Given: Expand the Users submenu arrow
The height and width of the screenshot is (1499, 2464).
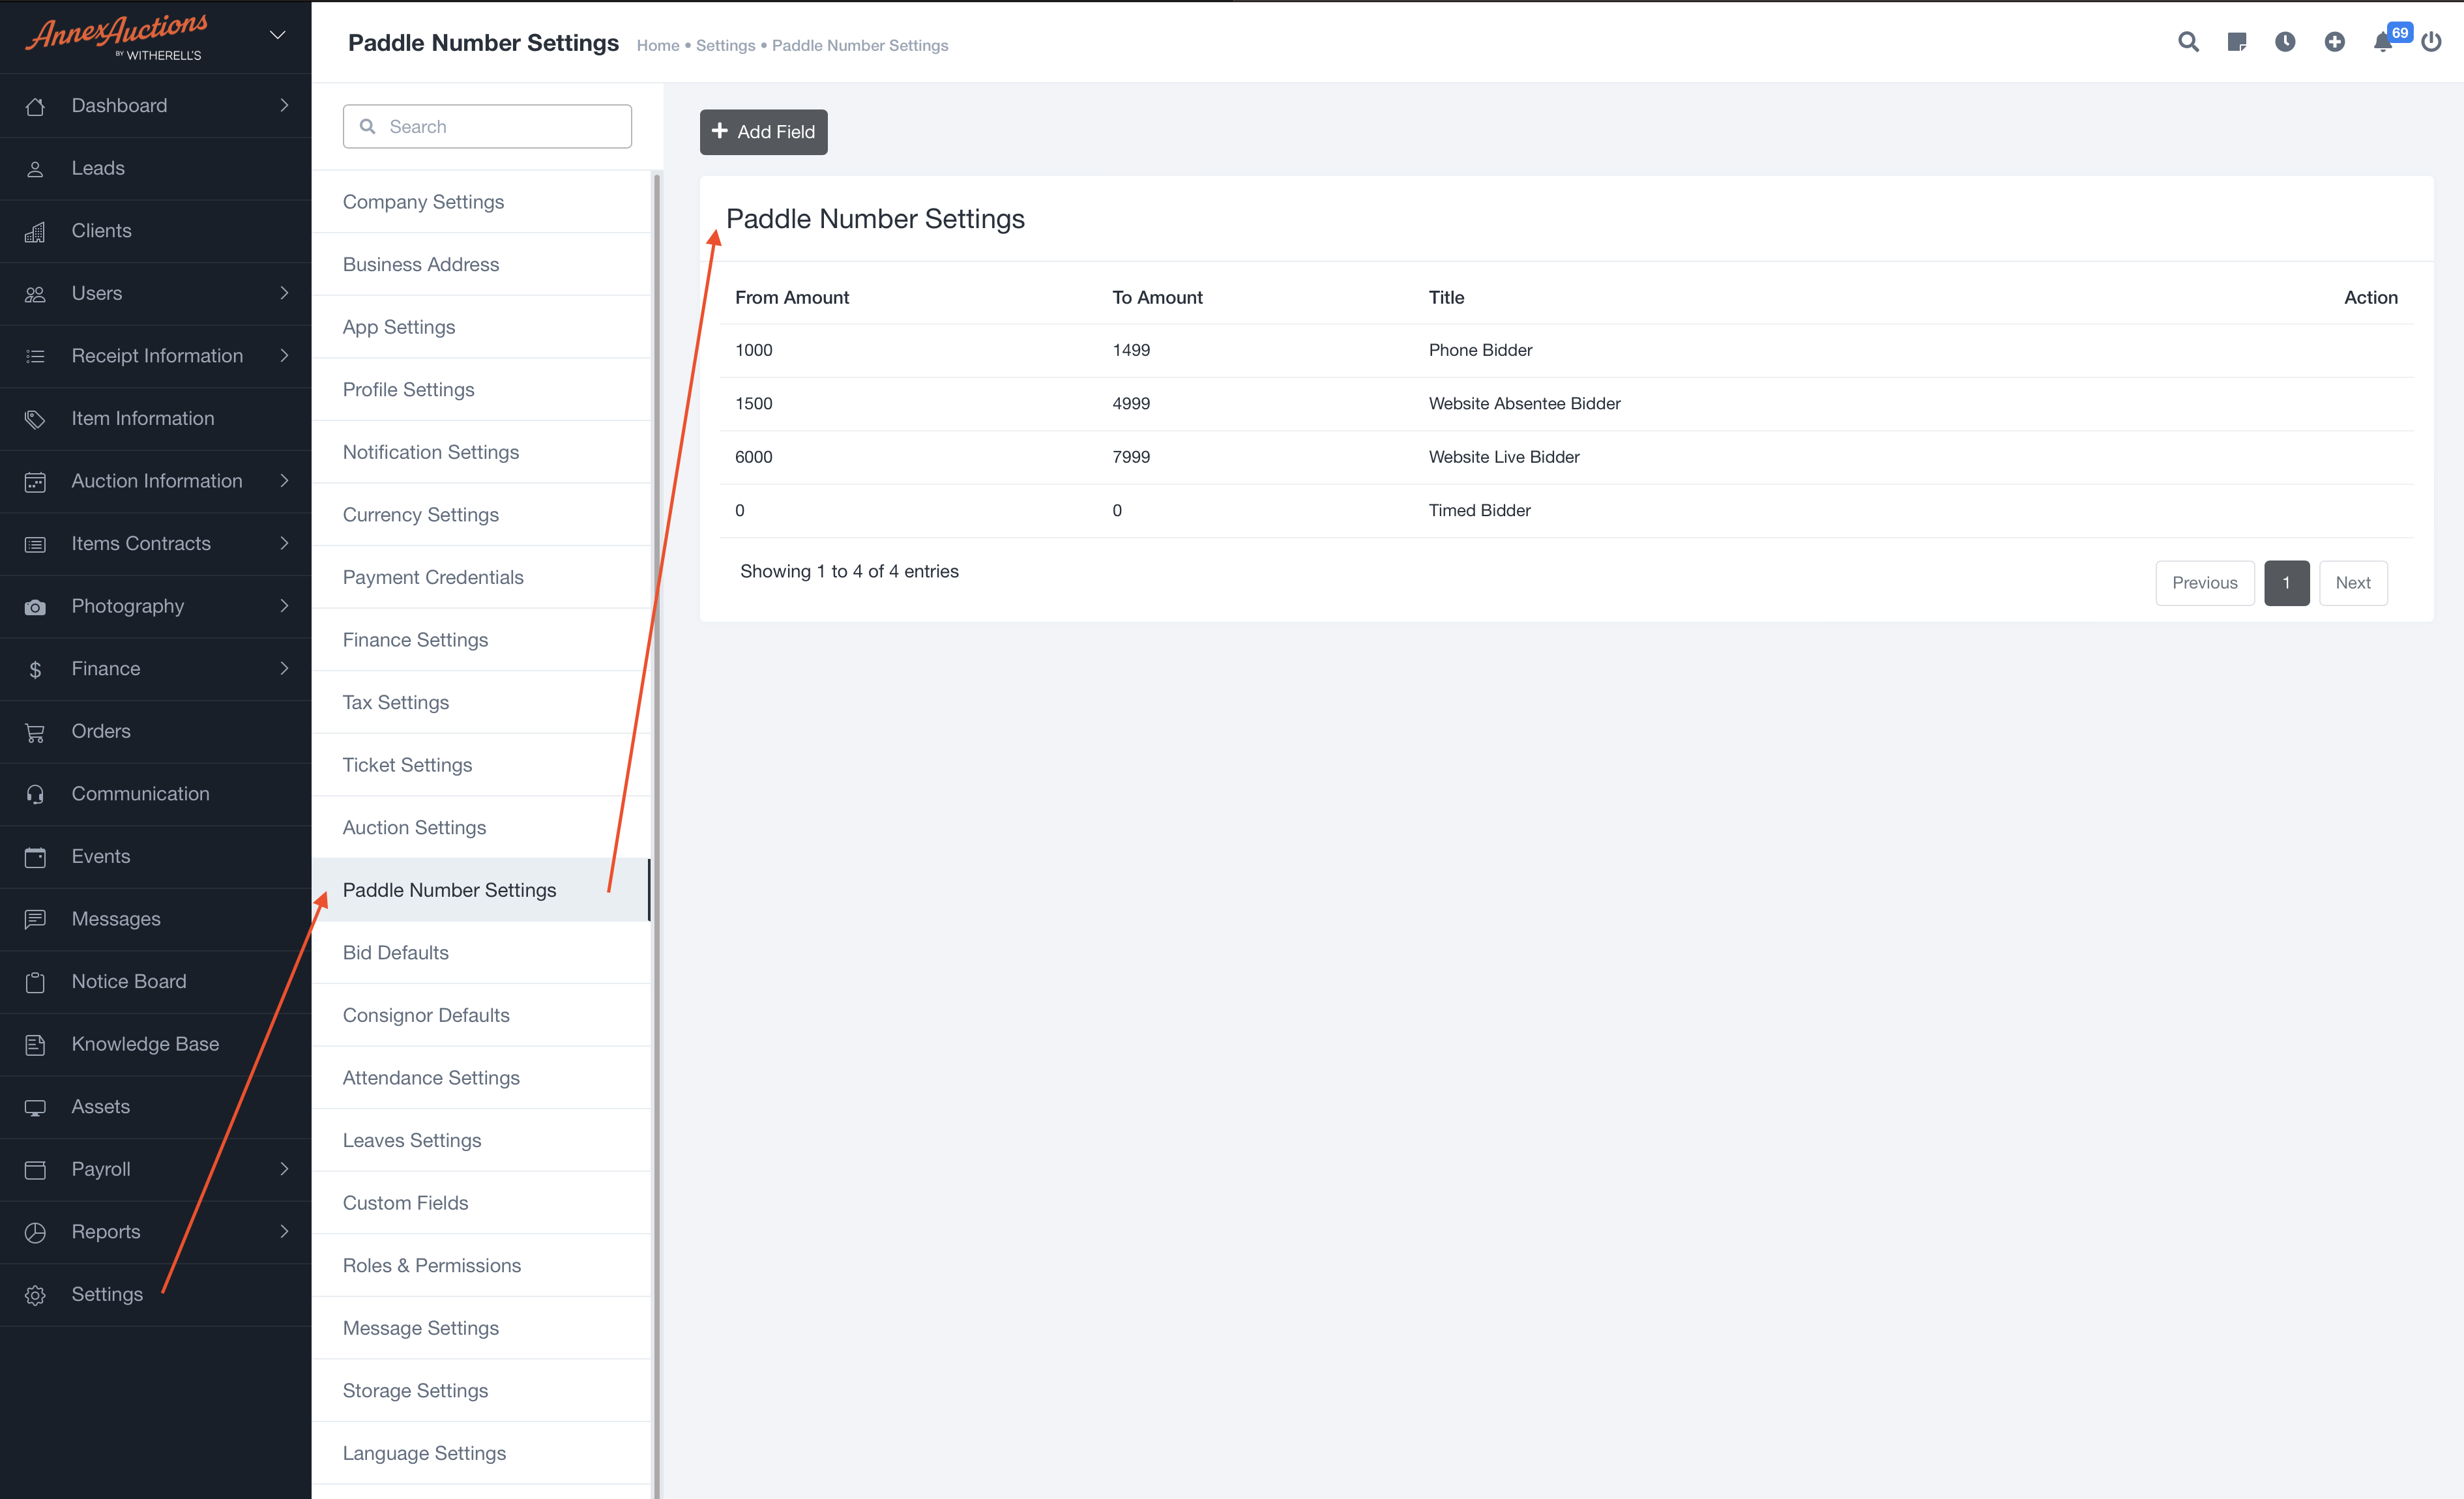Looking at the screenshot, I should coord(284,293).
